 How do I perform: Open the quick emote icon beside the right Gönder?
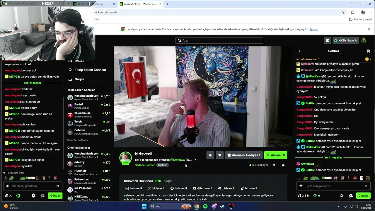tap(351, 195)
